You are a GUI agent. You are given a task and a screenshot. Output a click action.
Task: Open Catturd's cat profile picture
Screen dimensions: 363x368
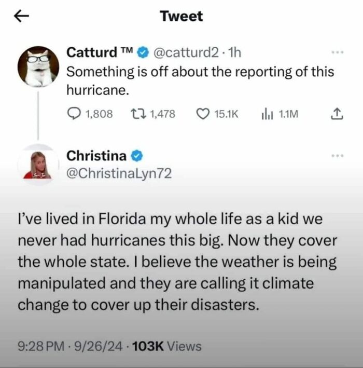point(38,65)
